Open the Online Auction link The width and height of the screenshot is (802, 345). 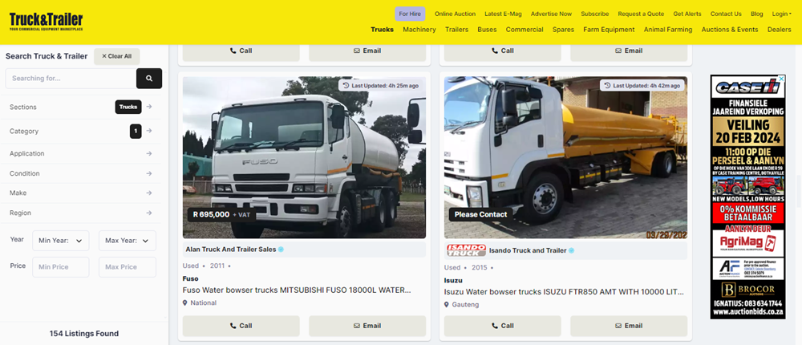point(455,14)
